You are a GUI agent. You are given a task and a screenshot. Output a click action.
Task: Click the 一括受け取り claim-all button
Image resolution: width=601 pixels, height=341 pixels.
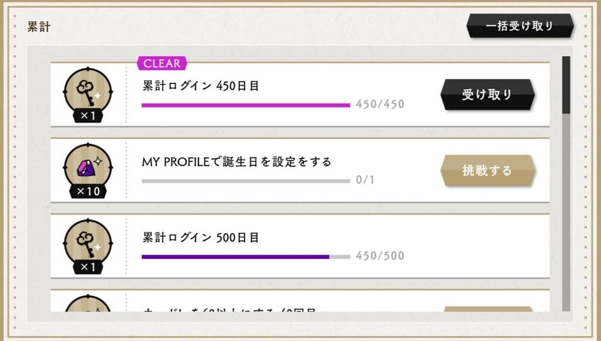520,26
